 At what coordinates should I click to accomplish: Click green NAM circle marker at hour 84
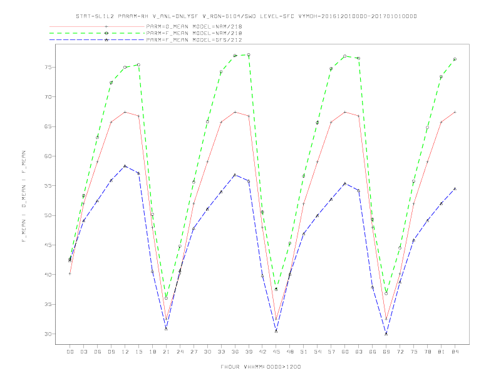click(x=455, y=59)
